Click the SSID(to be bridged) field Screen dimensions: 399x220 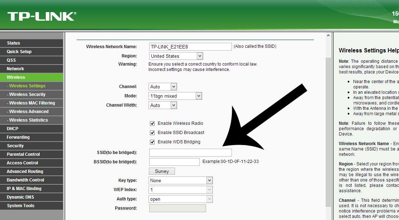190,153
